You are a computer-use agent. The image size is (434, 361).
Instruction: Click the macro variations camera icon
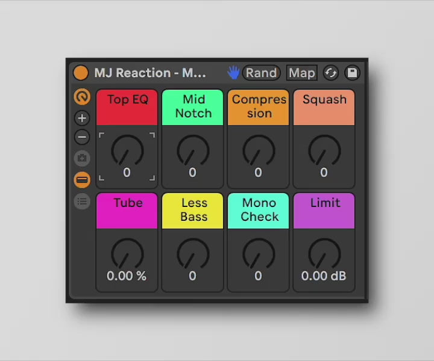click(x=82, y=158)
